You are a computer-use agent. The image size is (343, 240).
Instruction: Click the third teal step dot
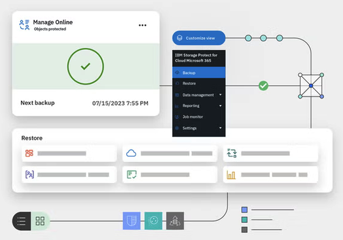pos(280,38)
